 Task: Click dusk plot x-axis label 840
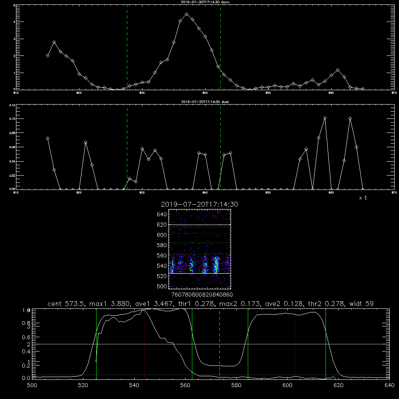coord(205,193)
